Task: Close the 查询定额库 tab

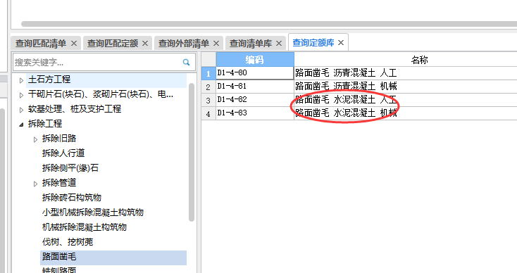Action: (x=341, y=43)
